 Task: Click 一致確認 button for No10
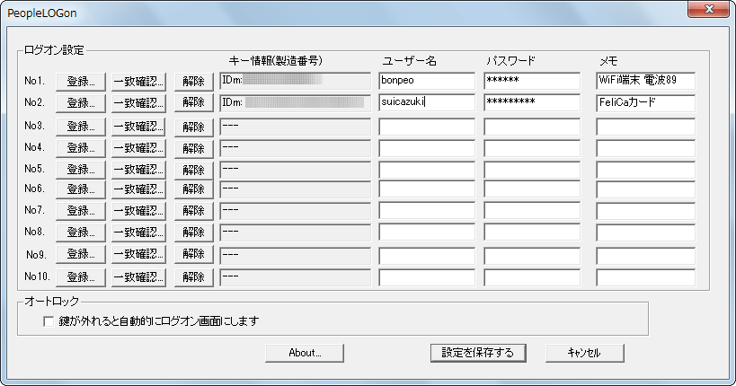(138, 277)
